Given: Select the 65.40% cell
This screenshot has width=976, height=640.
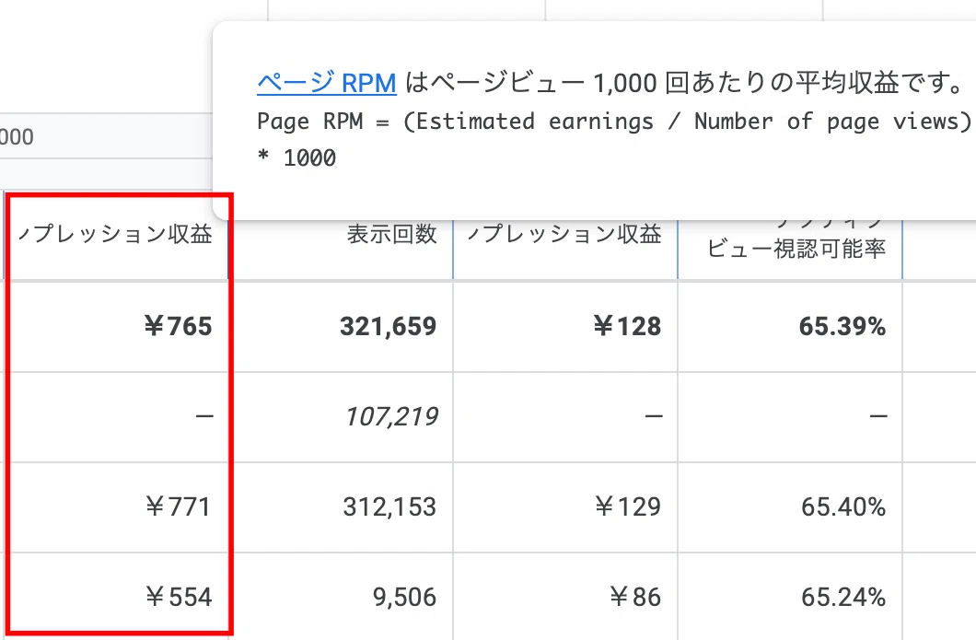Looking at the screenshot, I should click(x=843, y=506).
